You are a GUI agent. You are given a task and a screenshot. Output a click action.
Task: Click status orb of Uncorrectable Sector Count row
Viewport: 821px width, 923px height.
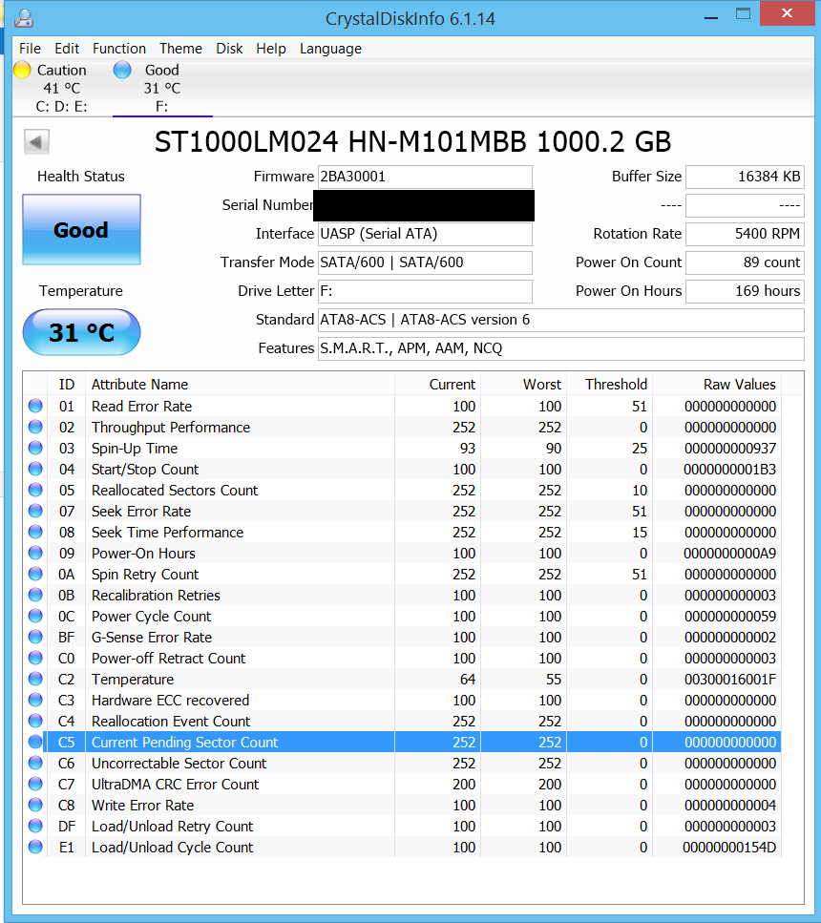click(35, 763)
